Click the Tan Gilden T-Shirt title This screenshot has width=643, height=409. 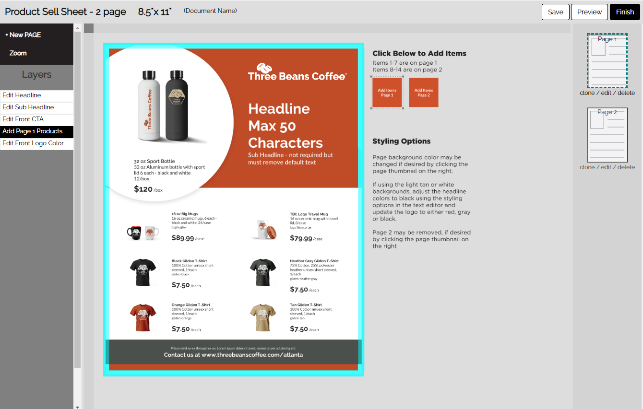306,305
